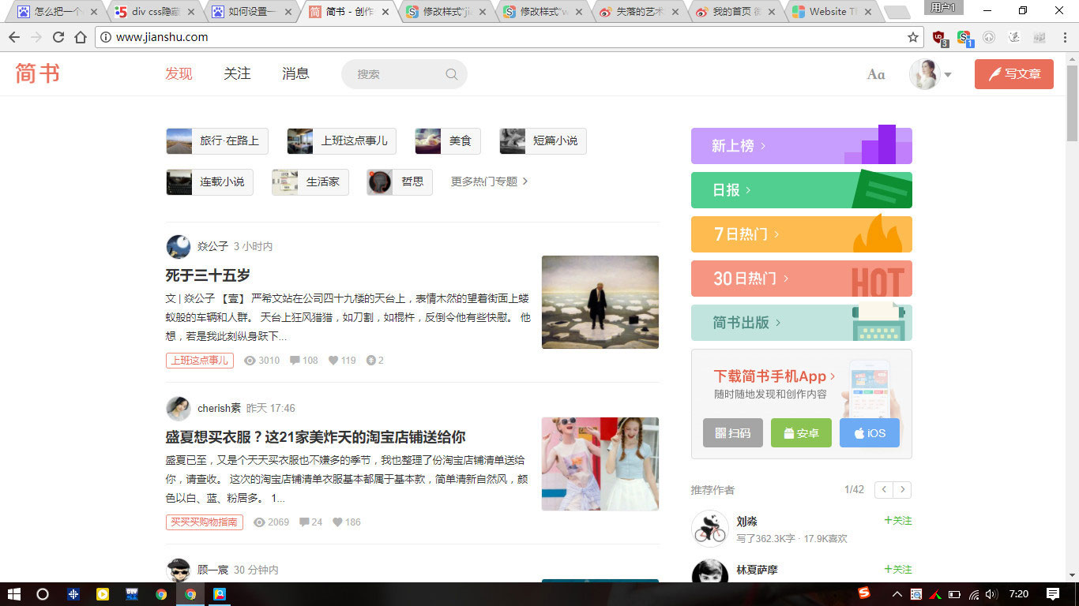Open the Aa font display settings
The image size is (1079, 606).
point(876,74)
